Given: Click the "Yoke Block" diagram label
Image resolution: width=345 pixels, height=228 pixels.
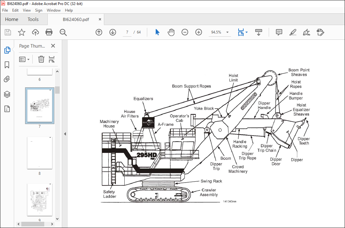Looking at the screenshot, I should (x=204, y=108).
